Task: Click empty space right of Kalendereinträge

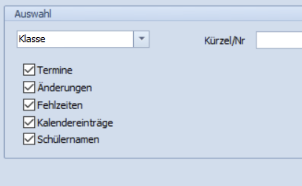Action: tap(193, 122)
